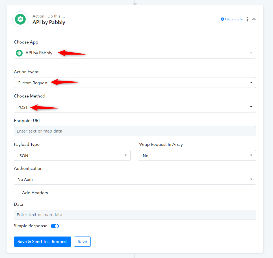Toggle the Simple Response switch
The height and width of the screenshot is (258, 273).
(x=55, y=226)
